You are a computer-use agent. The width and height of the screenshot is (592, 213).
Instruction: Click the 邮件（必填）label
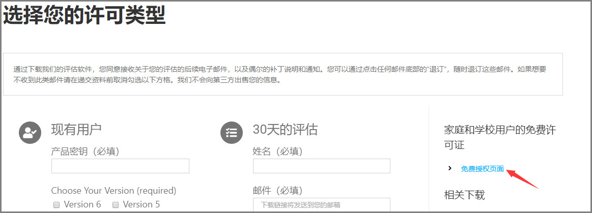[277, 191]
